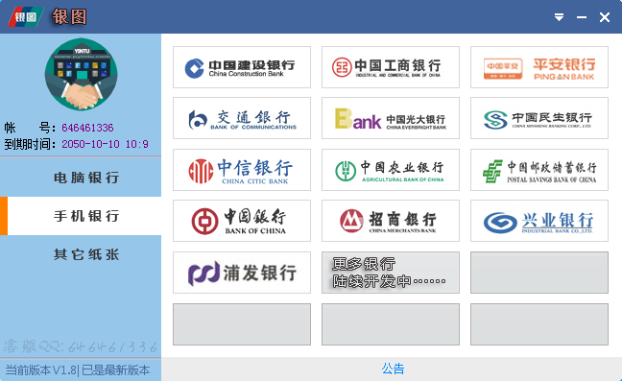Click account number 646461336

click(87, 128)
